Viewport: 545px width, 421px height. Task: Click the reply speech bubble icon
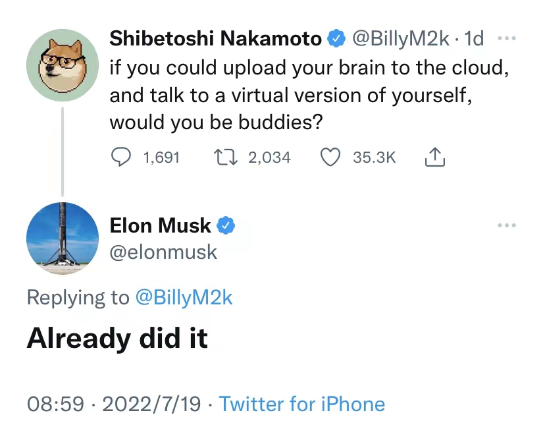click(x=120, y=157)
